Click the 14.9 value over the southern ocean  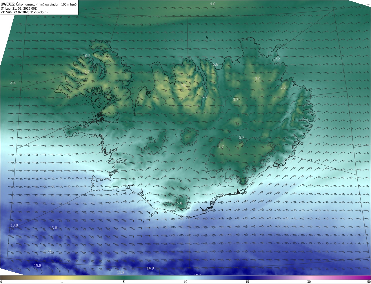(150, 268)
